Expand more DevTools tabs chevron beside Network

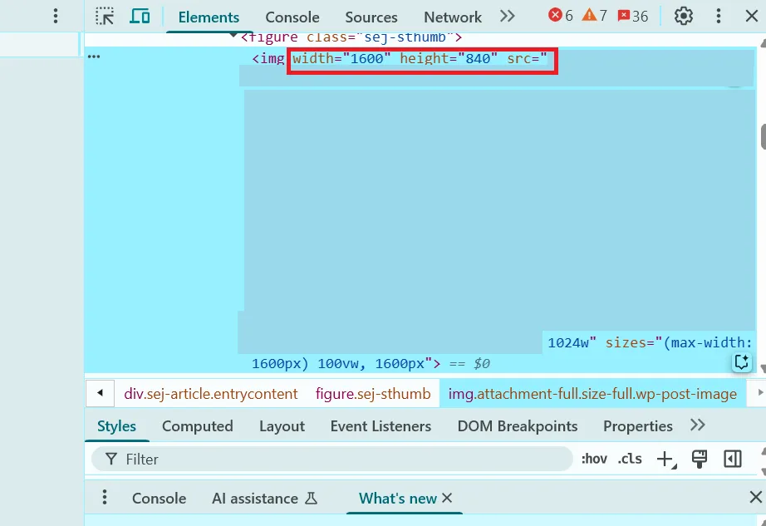pyautogui.click(x=507, y=16)
